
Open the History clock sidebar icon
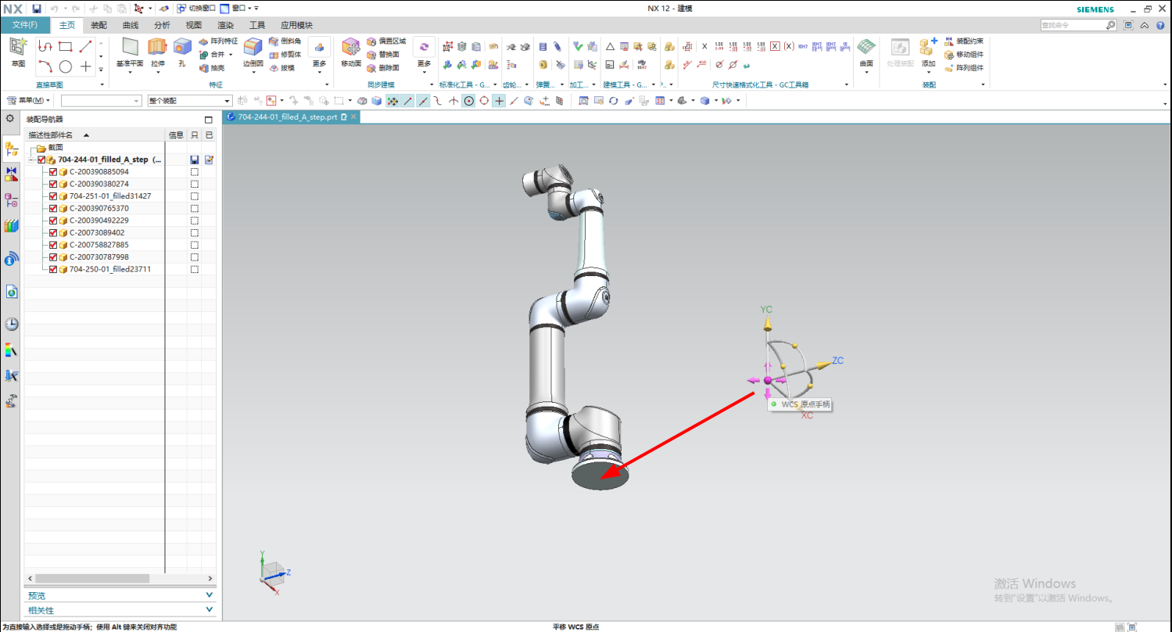[x=11, y=324]
